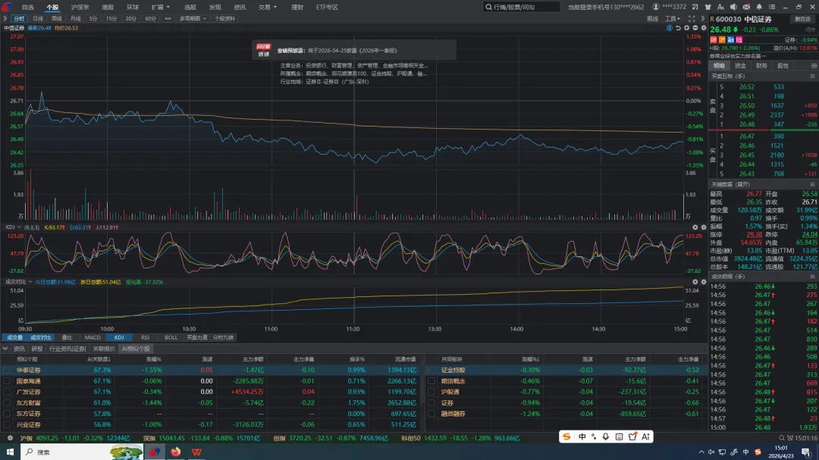819x460 pixels.
Task: Select the MACD indicator tab
Action: [x=93, y=338]
